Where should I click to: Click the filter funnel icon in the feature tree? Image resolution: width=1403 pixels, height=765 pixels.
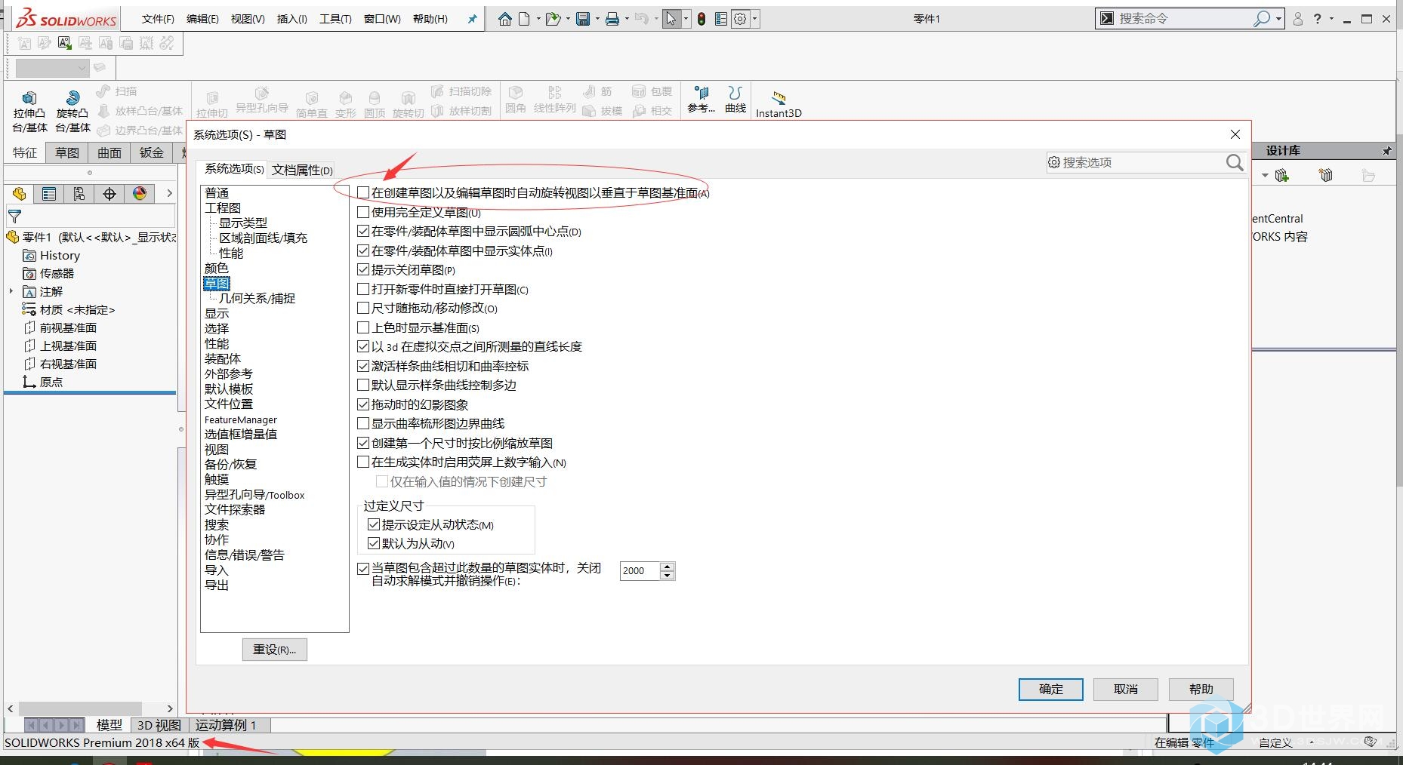(14, 217)
